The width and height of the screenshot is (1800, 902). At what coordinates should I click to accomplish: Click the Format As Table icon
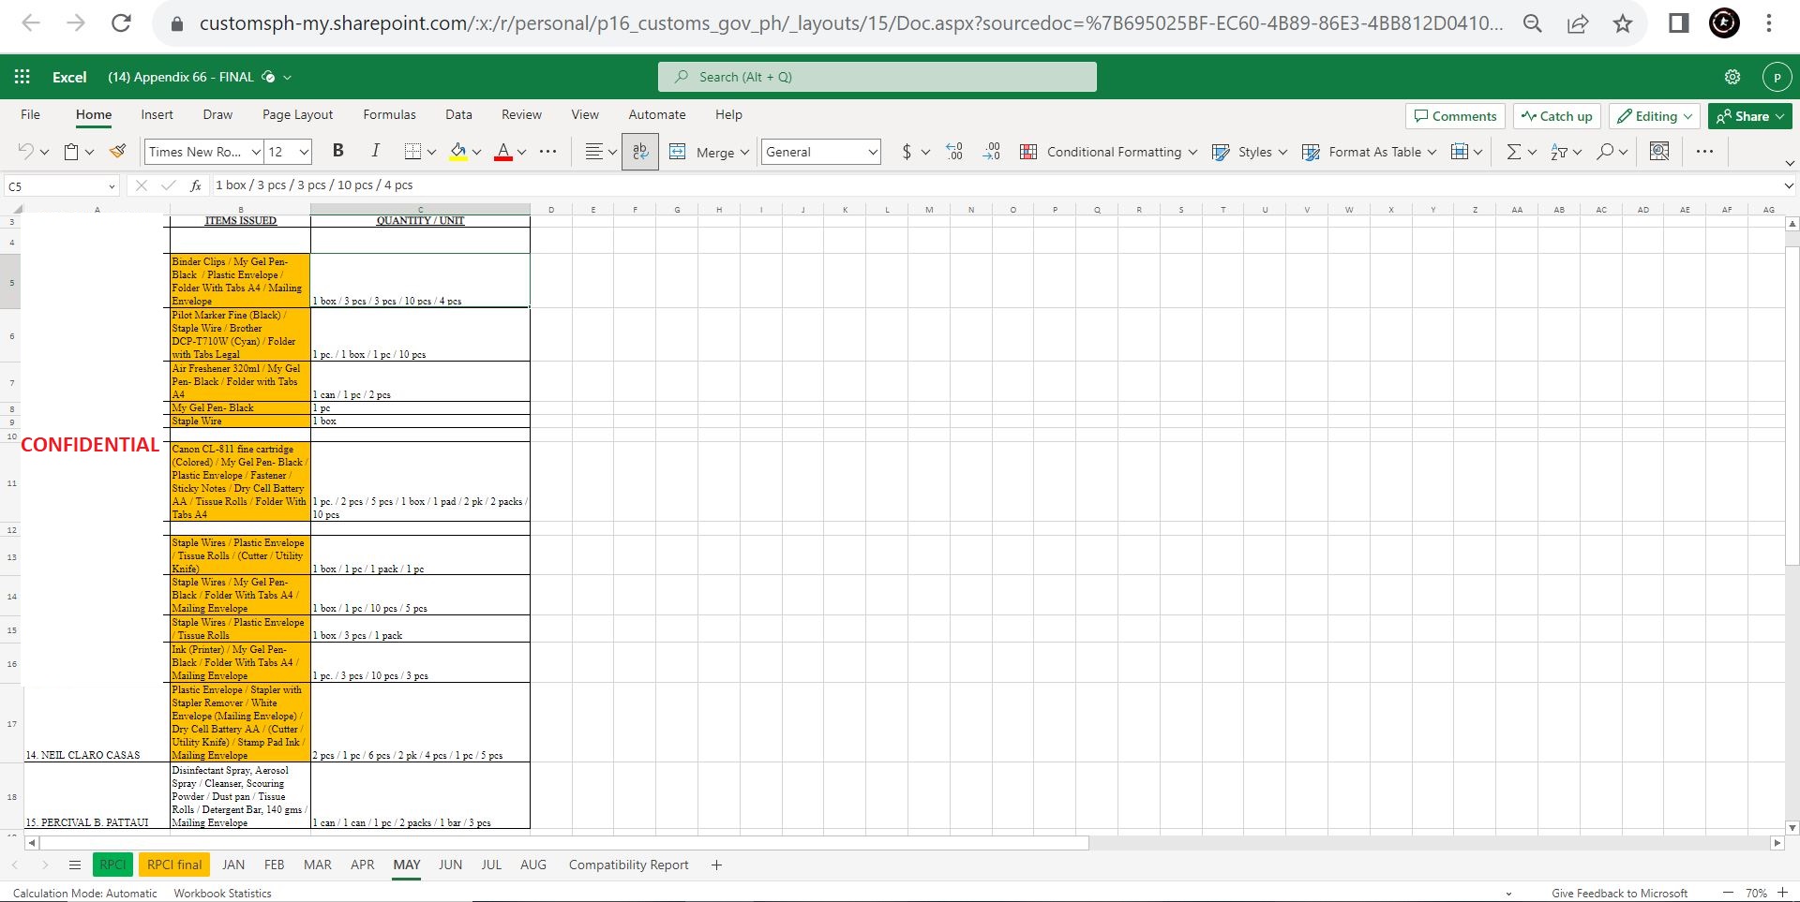click(1312, 152)
